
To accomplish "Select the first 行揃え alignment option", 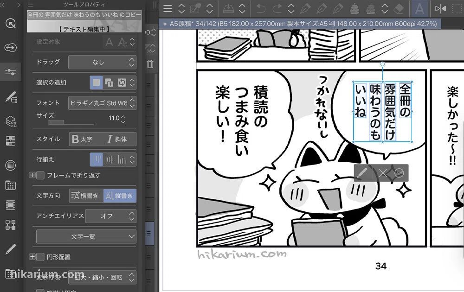I will (x=97, y=159).
